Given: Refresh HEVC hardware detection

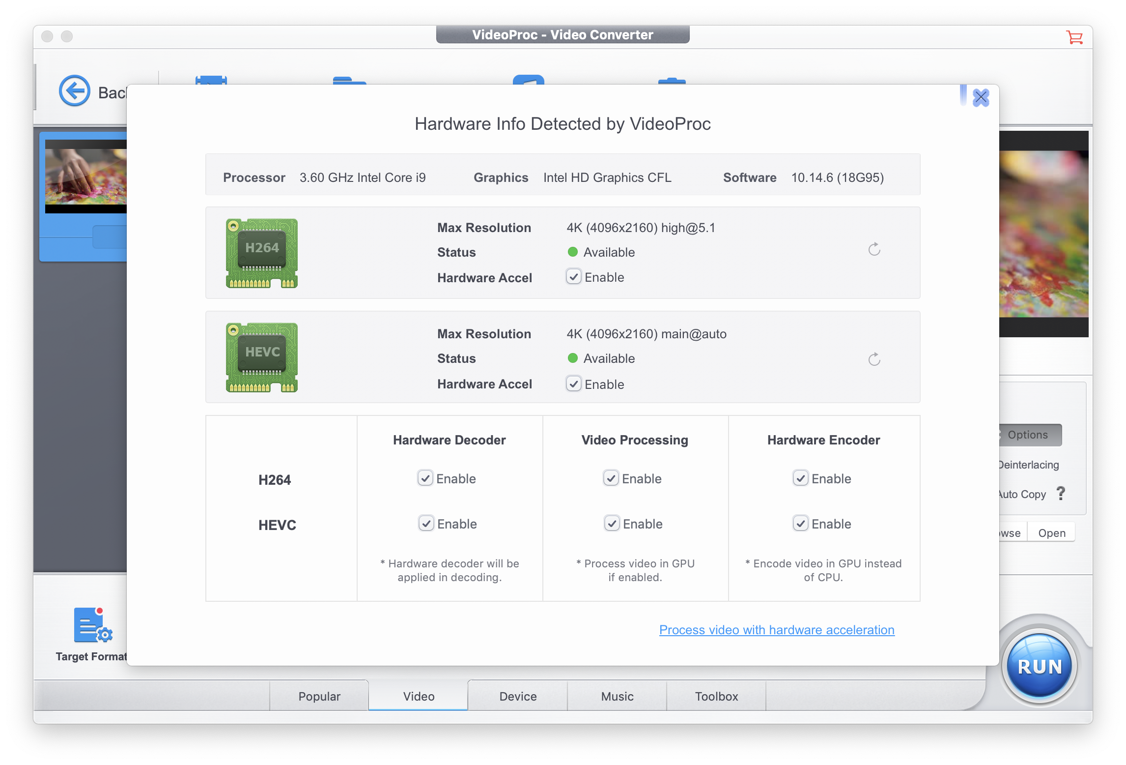Looking at the screenshot, I should pyautogui.click(x=874, y=359).
